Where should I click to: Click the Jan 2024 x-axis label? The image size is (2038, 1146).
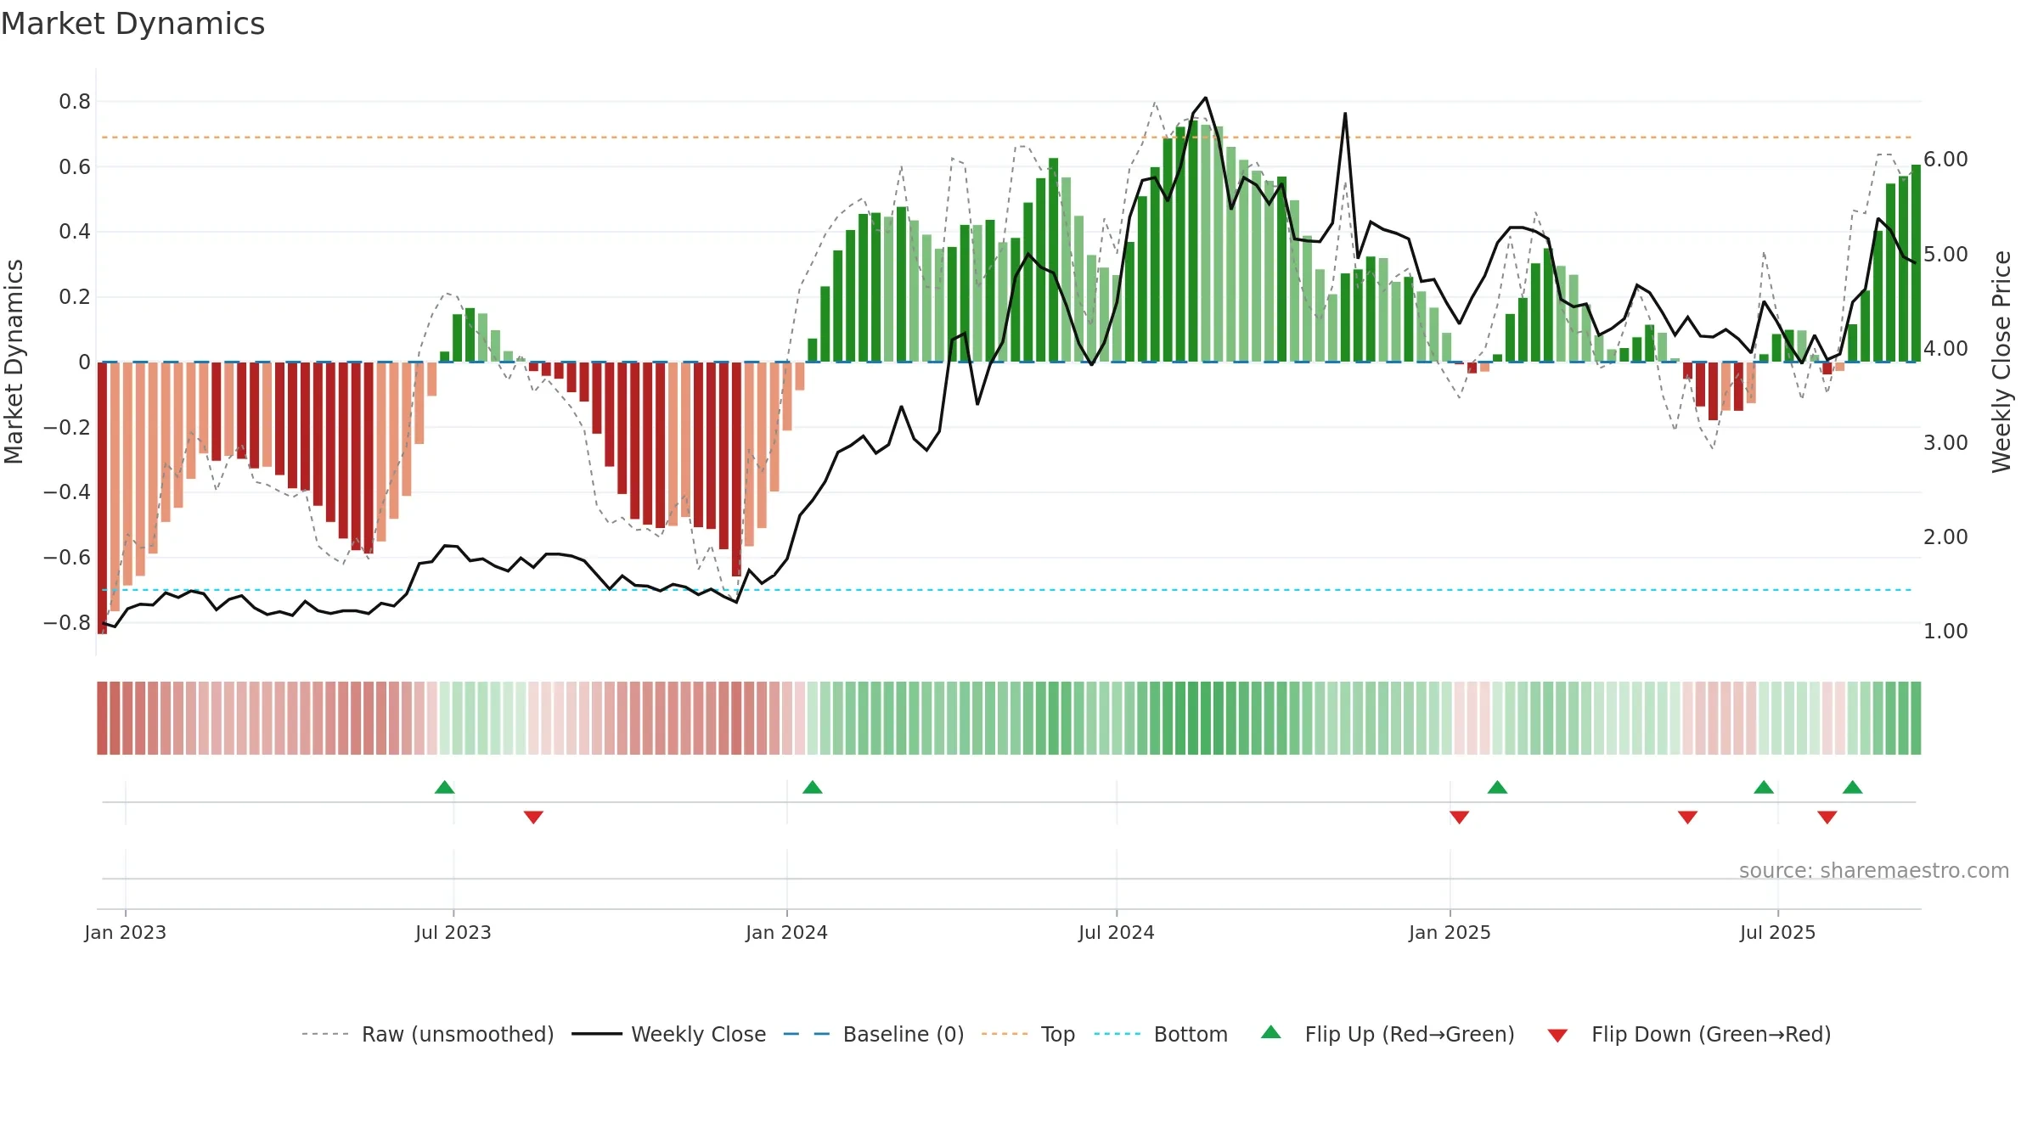(787, 932)
